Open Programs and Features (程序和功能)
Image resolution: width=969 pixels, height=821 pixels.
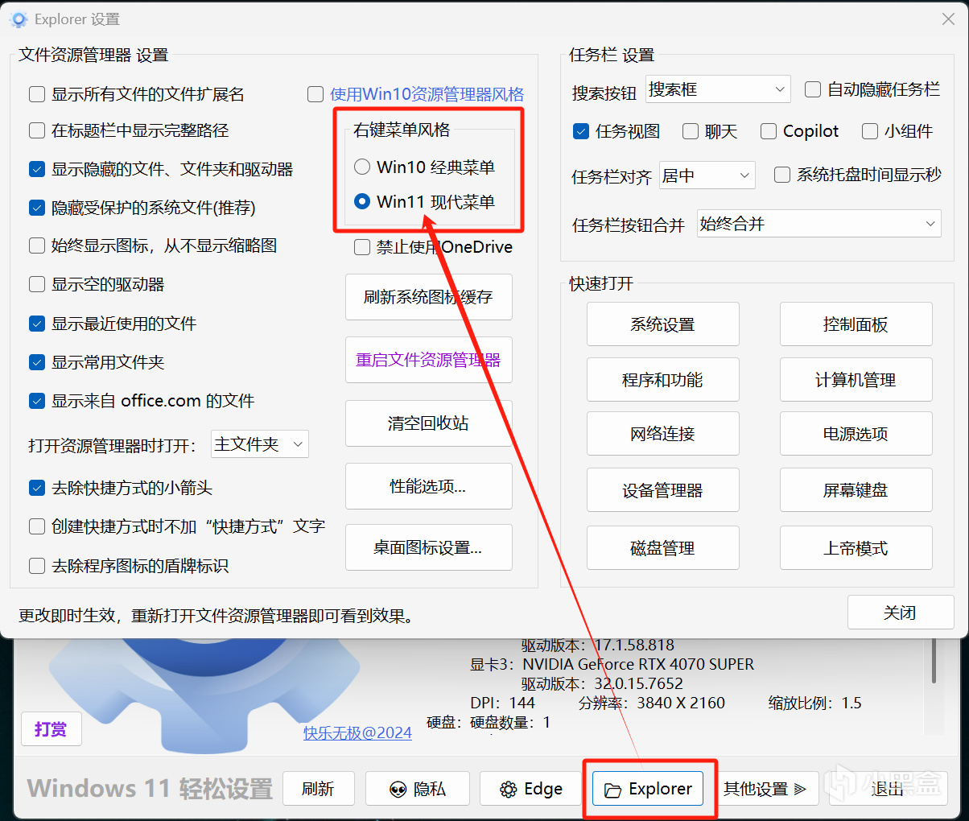pos(663,380)
